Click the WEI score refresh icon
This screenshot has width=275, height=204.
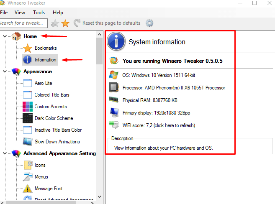coord(114,125)
